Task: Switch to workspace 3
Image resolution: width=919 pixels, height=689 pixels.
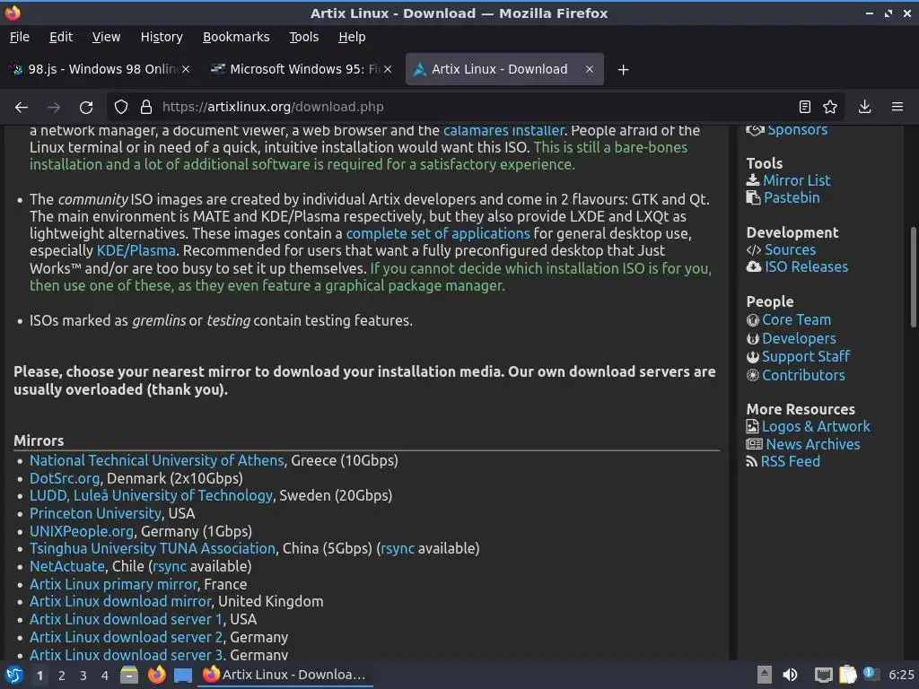Action: pos(83,676)
